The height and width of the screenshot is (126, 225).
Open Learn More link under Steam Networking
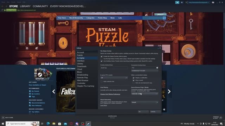(x=103, y=105)
